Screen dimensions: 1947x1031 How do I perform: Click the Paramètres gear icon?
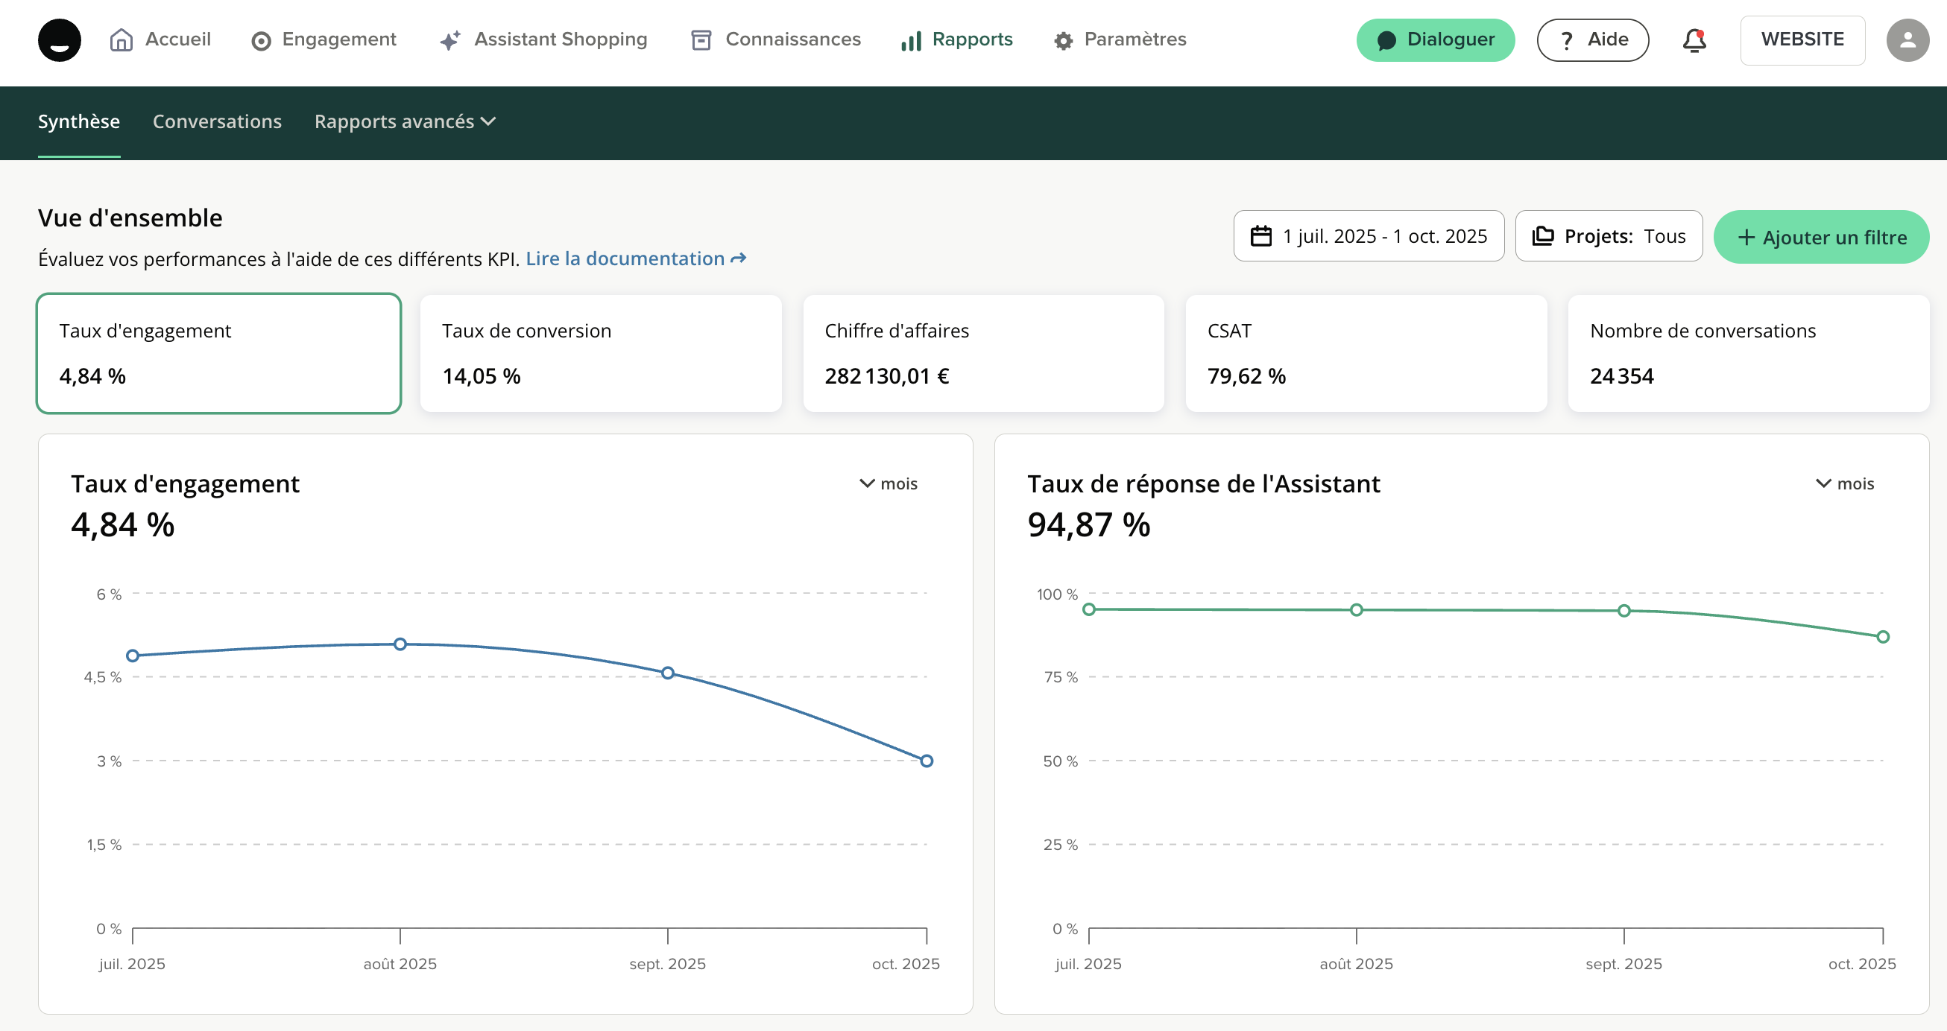pyautogui.click(x=1063, y=41)
